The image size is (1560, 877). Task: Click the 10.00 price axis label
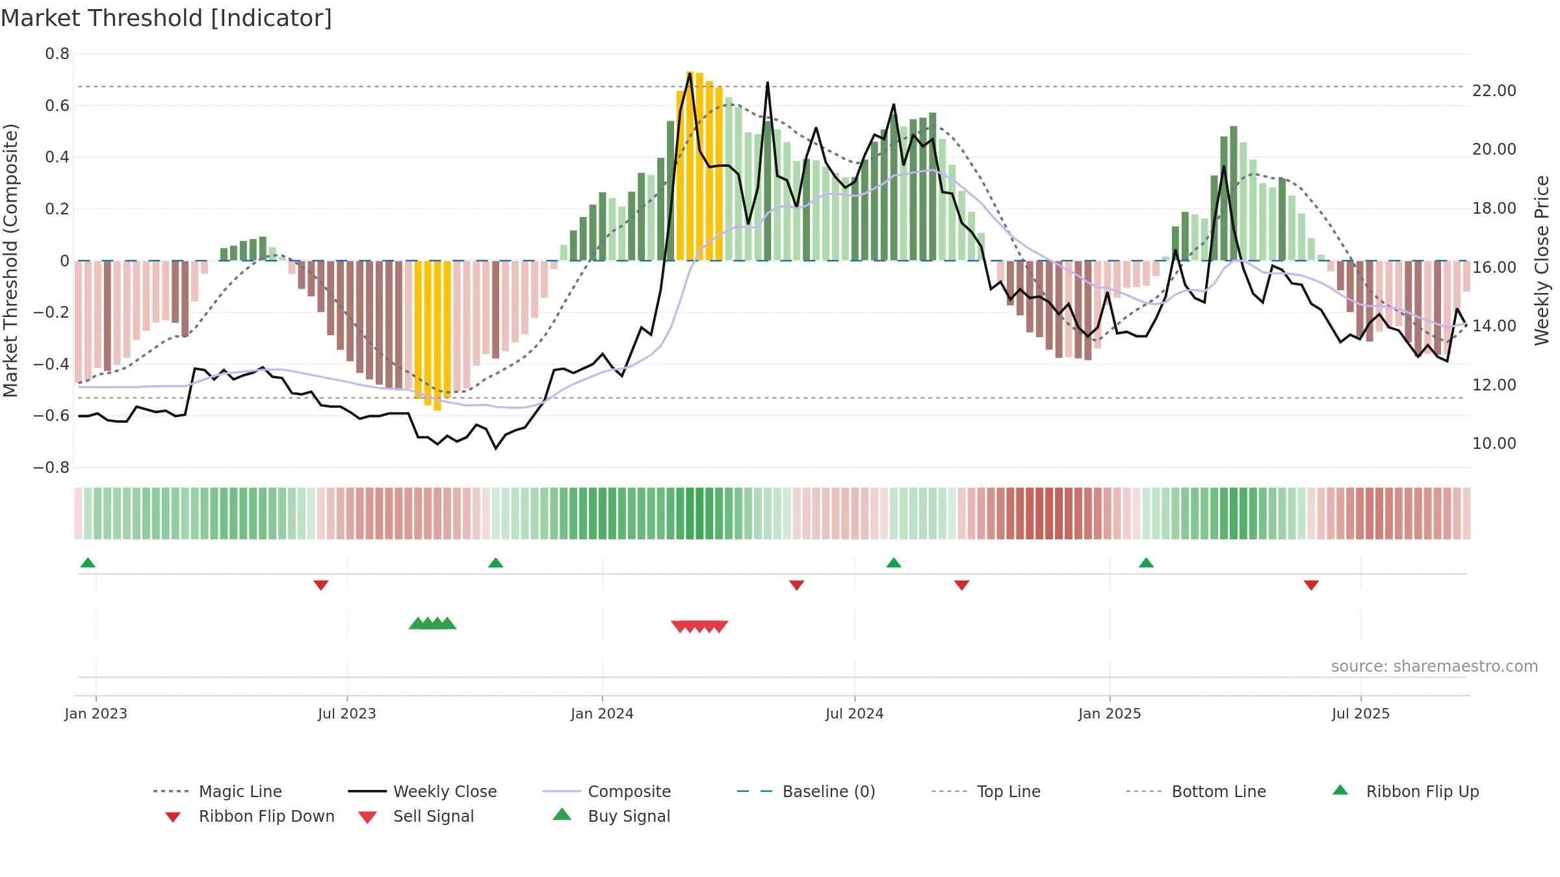[x=1494, y=444]
